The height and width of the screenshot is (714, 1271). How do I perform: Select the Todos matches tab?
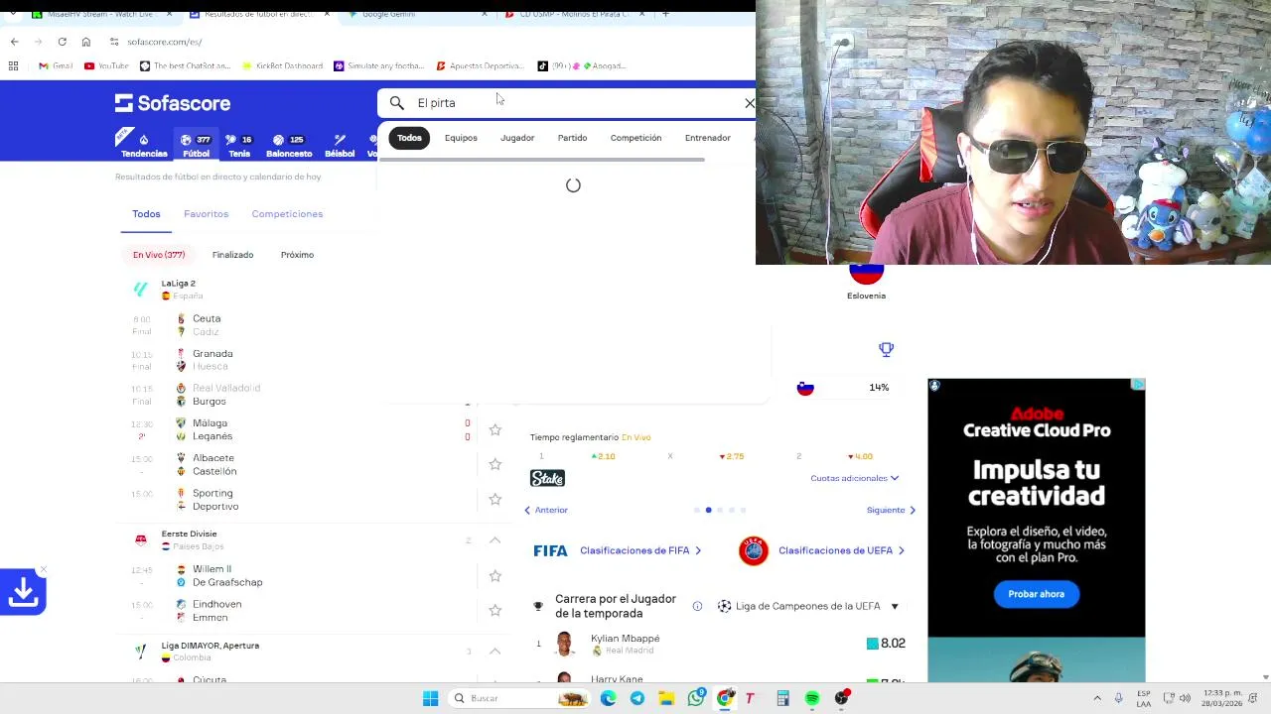[146, 214]
